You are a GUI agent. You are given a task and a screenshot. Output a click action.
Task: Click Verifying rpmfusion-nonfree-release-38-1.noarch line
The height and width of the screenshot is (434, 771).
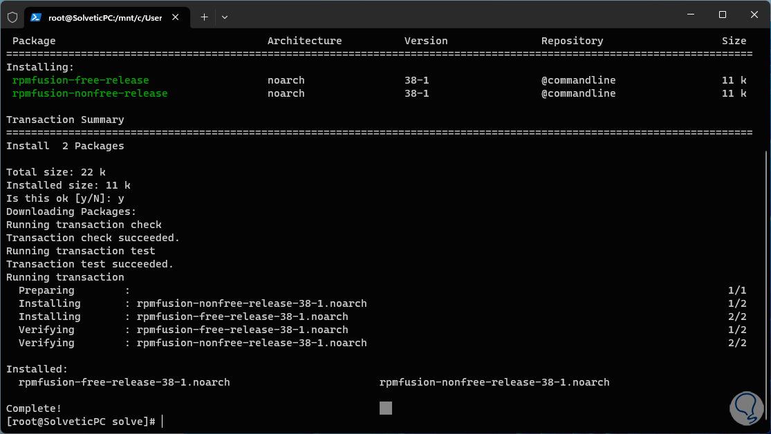pyautogui.click(x=382, y=343)
